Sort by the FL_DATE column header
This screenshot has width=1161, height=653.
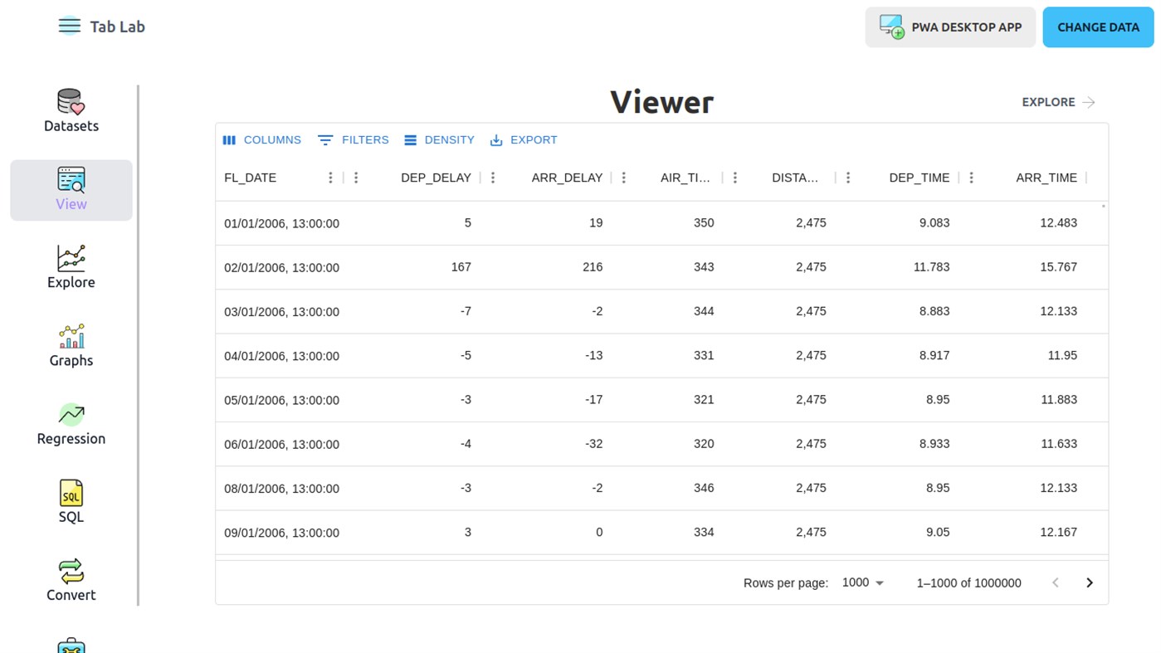[250, 178]
